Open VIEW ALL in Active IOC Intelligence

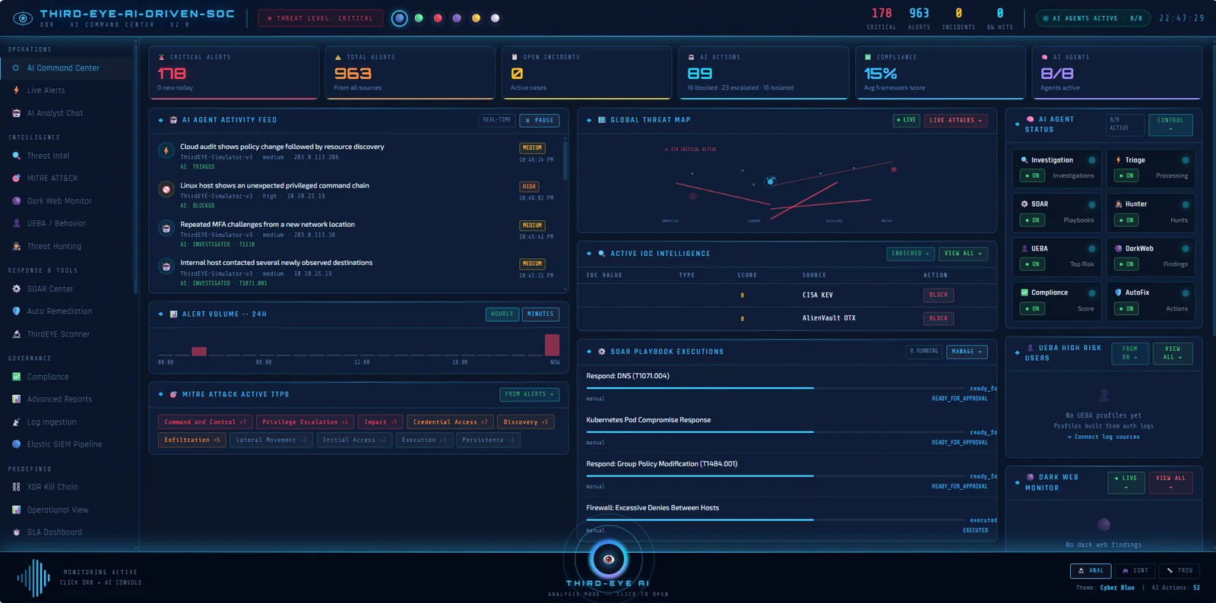point(963,254)
